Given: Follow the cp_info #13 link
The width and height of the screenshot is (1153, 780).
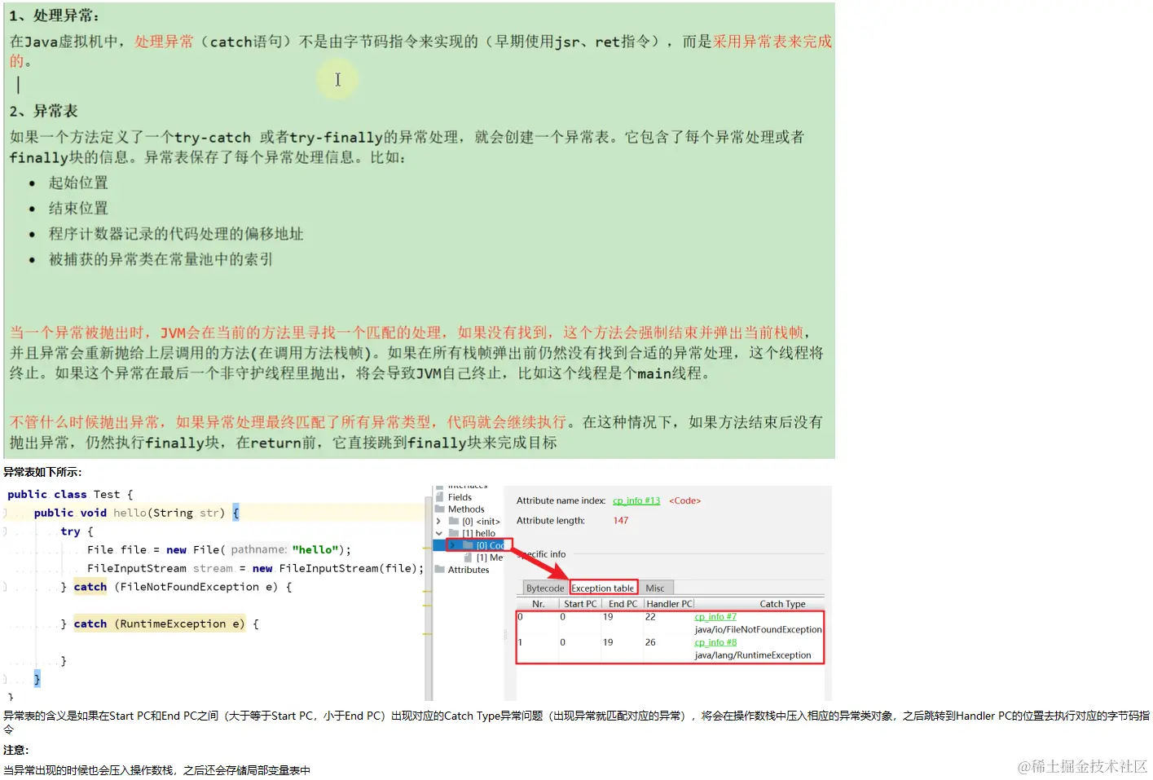Looking at the screenshot, I should 636,500.
